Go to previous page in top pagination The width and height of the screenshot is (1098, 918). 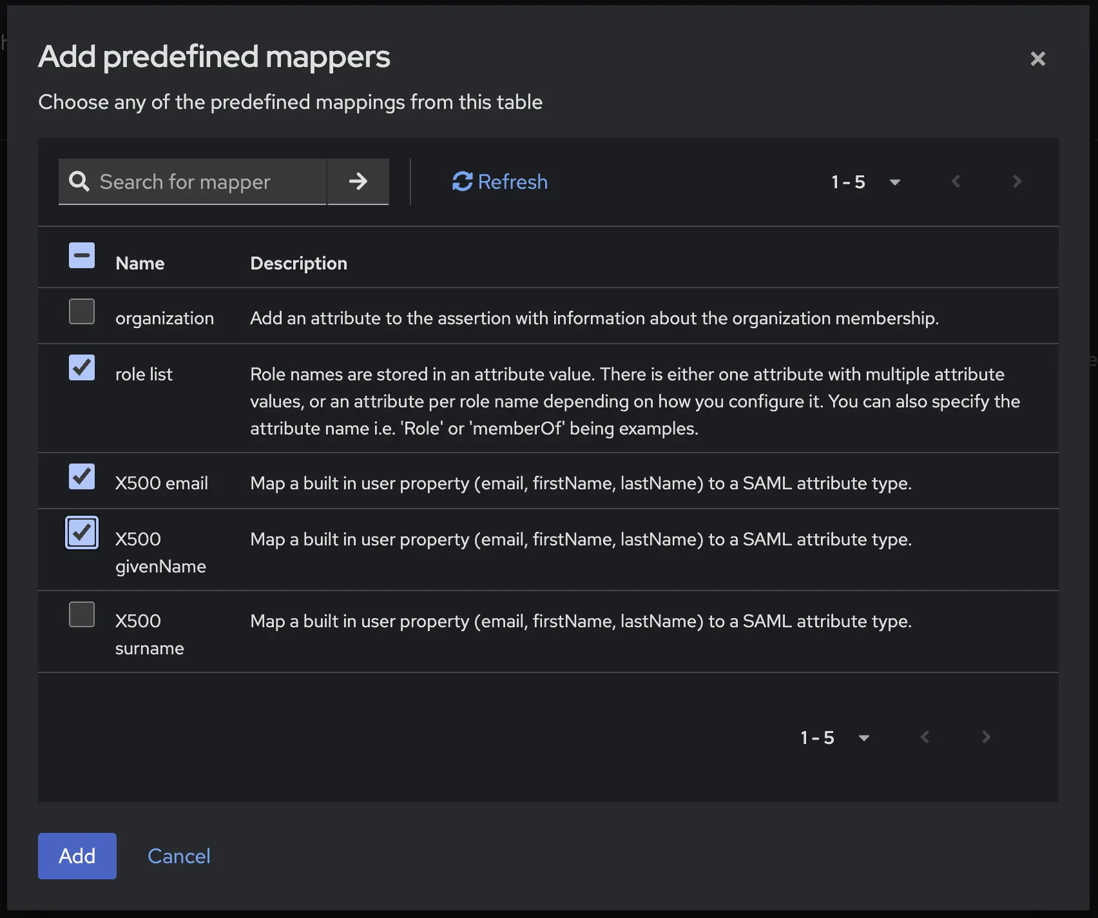click(x=956, y=182)
